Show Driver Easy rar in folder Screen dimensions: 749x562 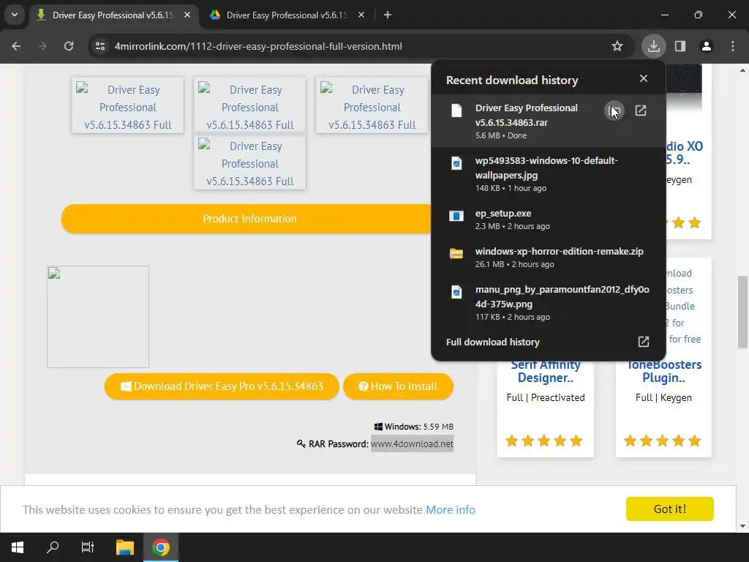click(x=614, y=111)
